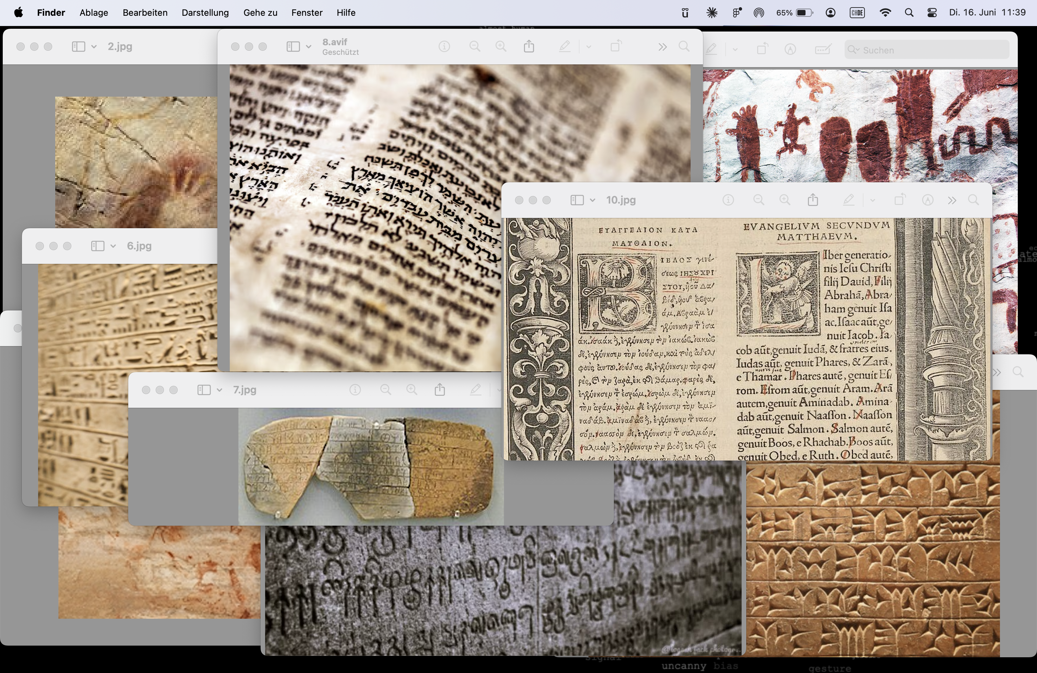Open the form-filling tool beside the Suchen field

click(x=823, y=50)
